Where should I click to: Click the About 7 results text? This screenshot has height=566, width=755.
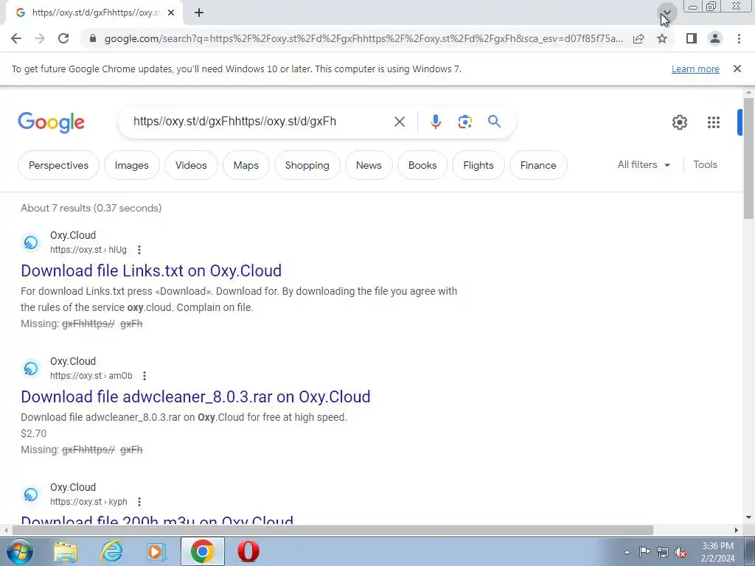(91, 208)
